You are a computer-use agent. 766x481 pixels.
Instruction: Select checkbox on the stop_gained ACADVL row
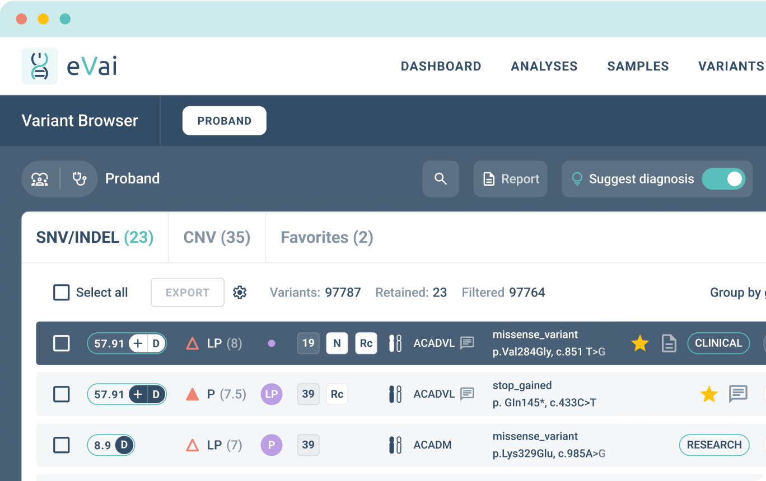coord(61,394)
